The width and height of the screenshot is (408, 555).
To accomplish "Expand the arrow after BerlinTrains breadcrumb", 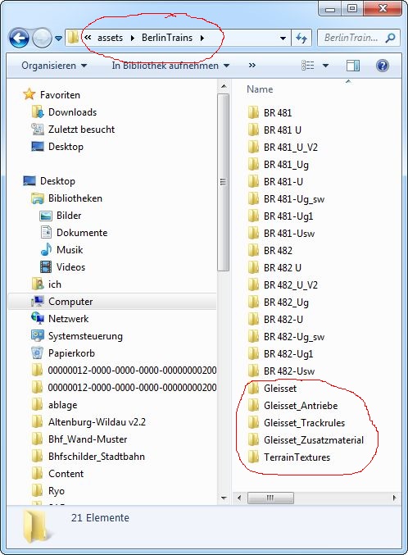I will pyautogui.click(x=202, y=38).
